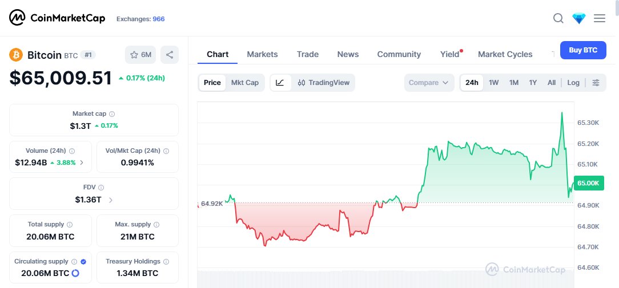Click the #1 rank badge
The width and height of the screenshot is (619, 288).
pos(88,55)
